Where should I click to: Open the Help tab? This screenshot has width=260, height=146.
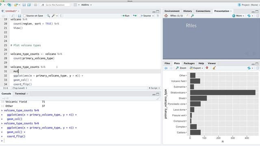pyautogui.click(x=201, y=63)
